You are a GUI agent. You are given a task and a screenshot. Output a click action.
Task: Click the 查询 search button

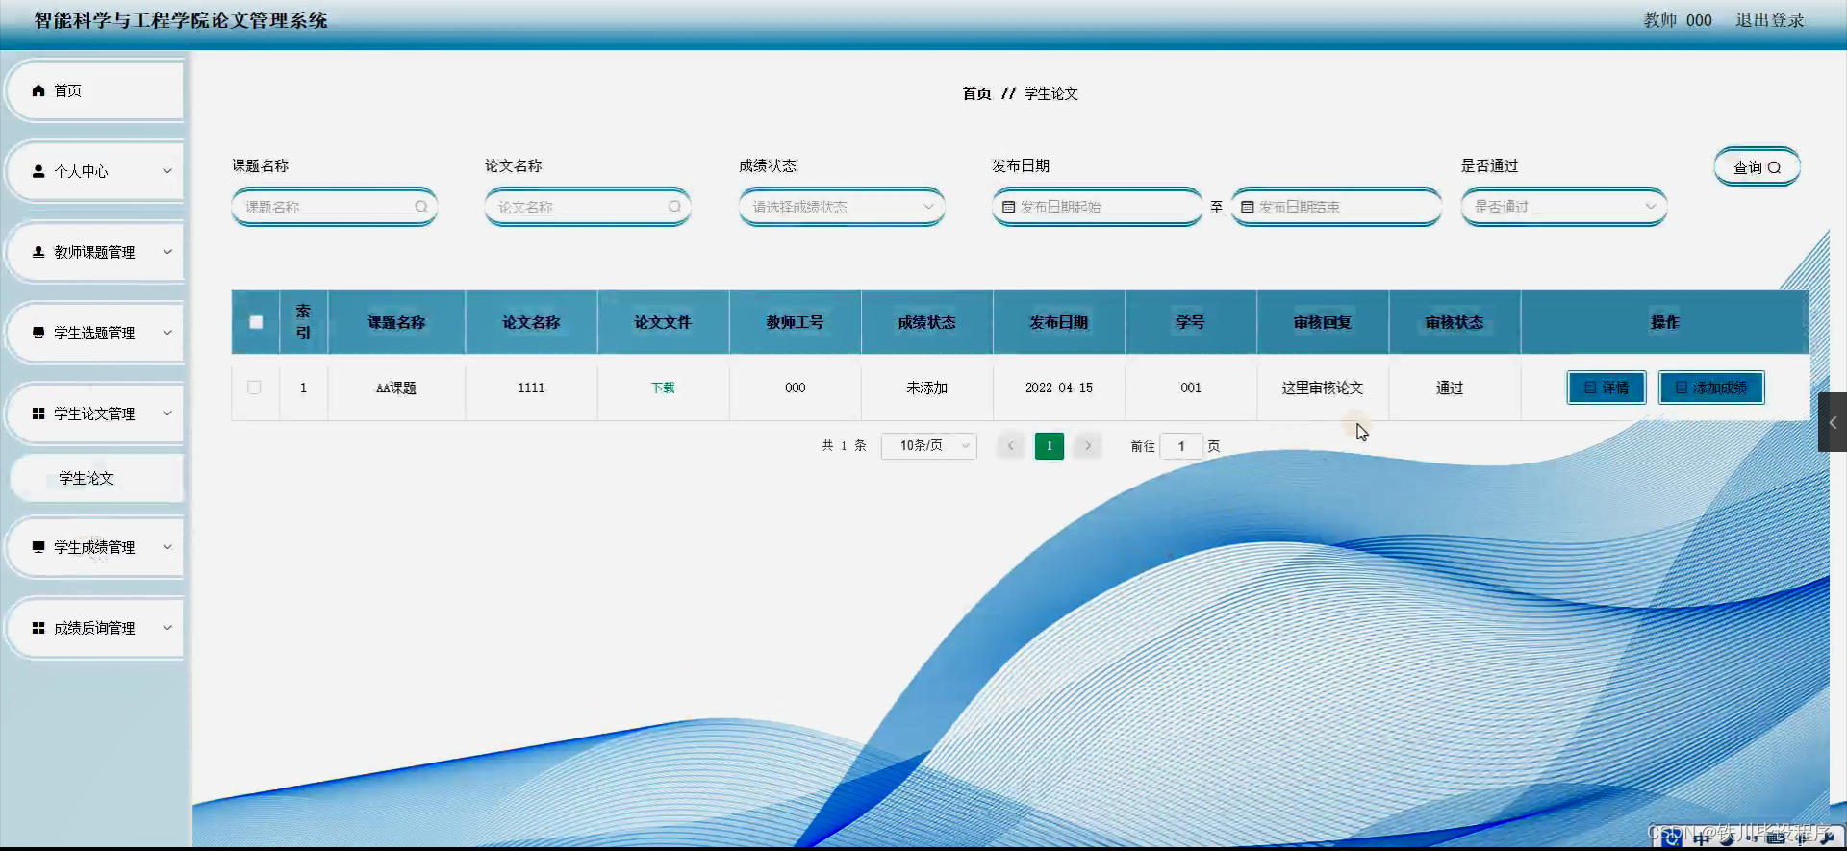pyautogui.click(x=1757, y=167)
